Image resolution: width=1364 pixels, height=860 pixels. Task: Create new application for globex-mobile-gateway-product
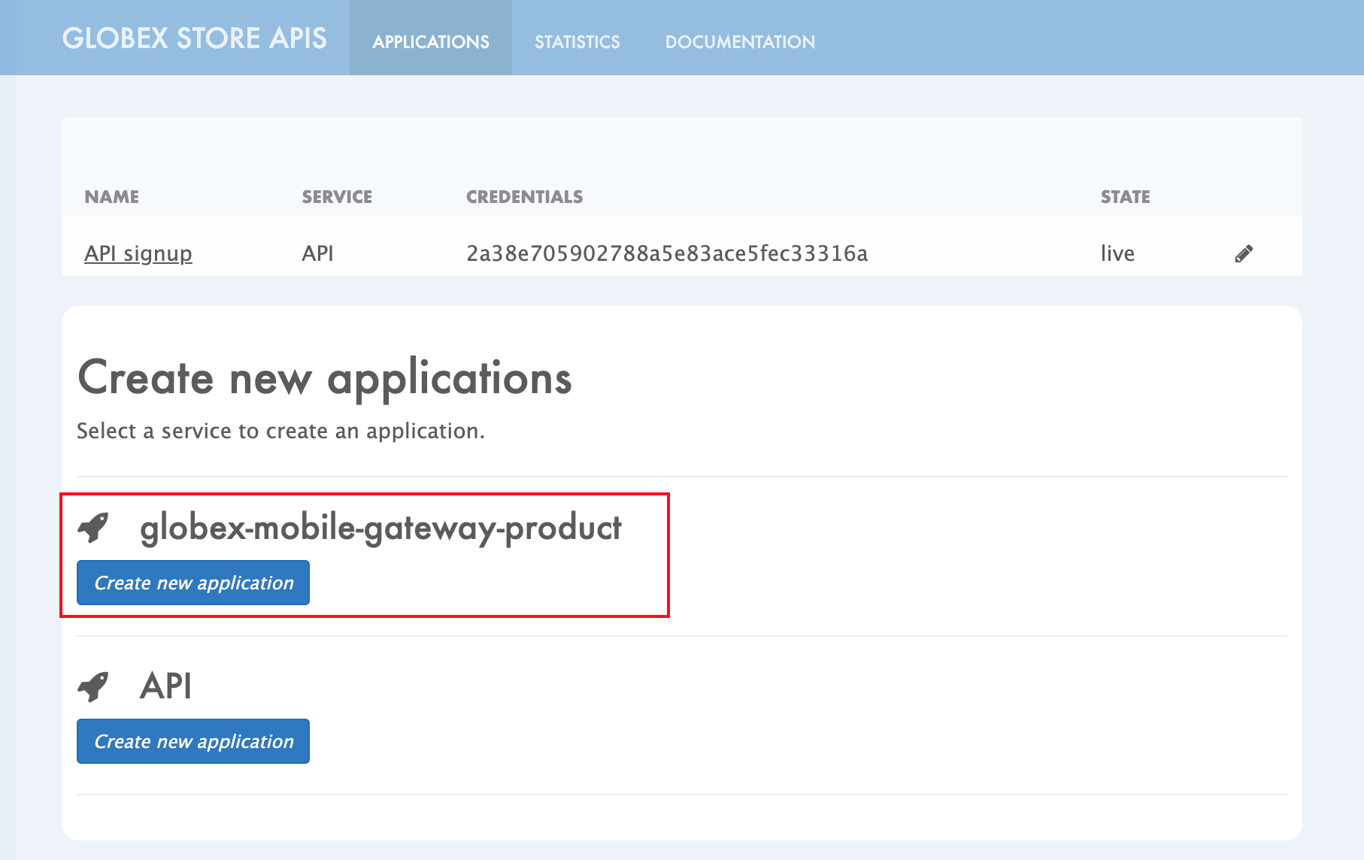193,583
